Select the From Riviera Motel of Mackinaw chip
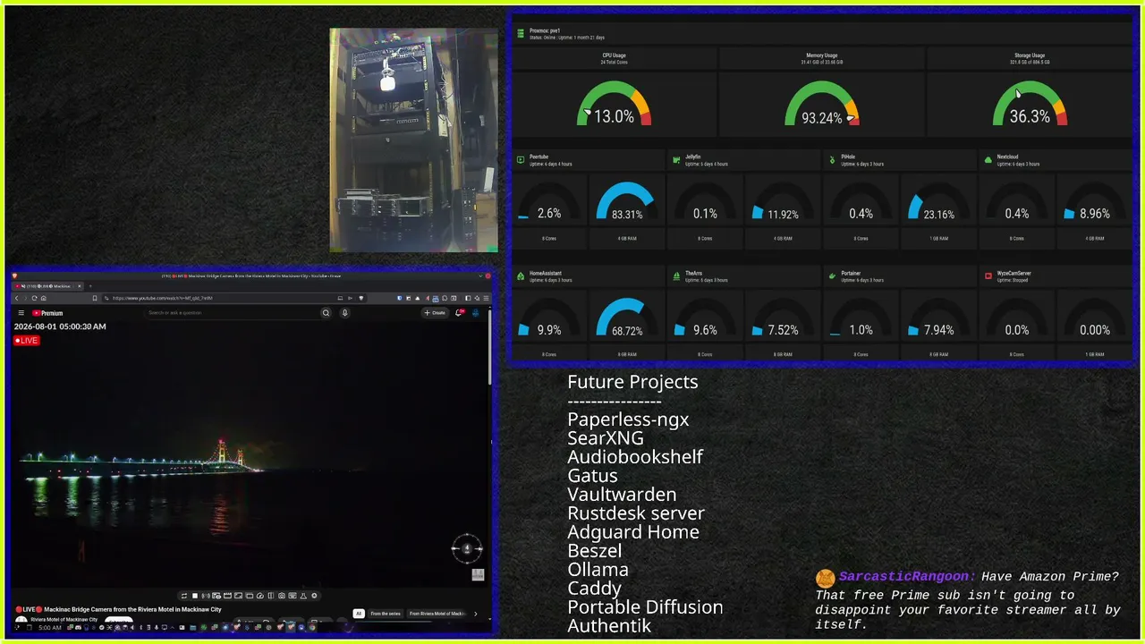This screenshot has height=644, width=1145. click(x=438, y=614)
